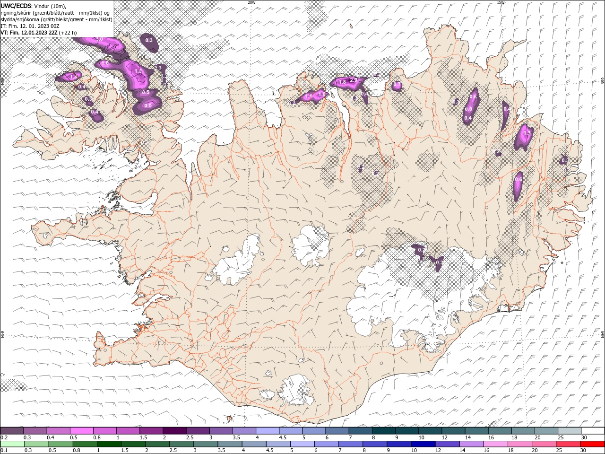Pick the top-row pale grey swatch at 25
Screen dimensions: 605x454
570,431
